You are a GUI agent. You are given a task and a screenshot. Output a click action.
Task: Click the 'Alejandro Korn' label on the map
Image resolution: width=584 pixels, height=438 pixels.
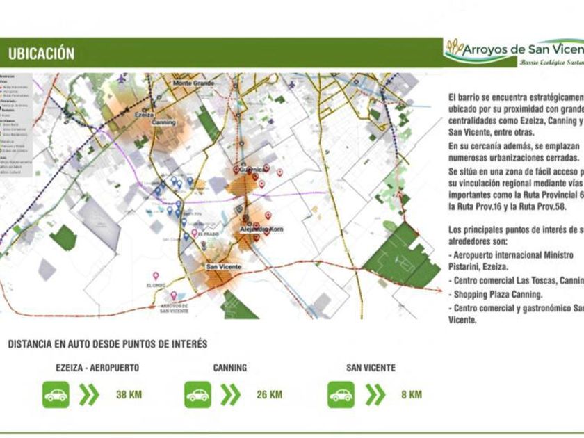point(261,229)
